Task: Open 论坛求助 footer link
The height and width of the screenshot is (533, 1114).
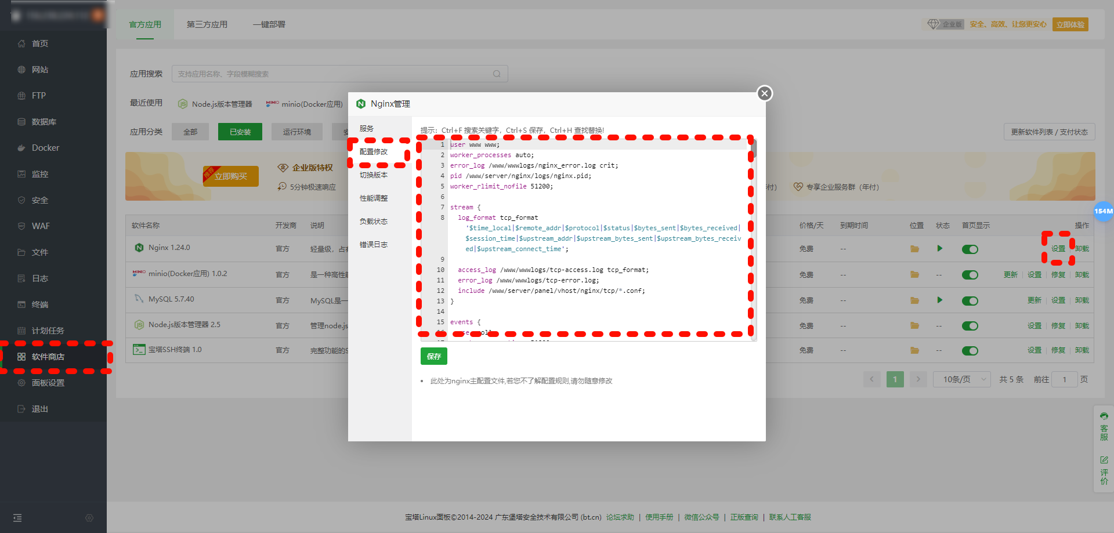Action: pyautogui.click(x=620, y=517)
